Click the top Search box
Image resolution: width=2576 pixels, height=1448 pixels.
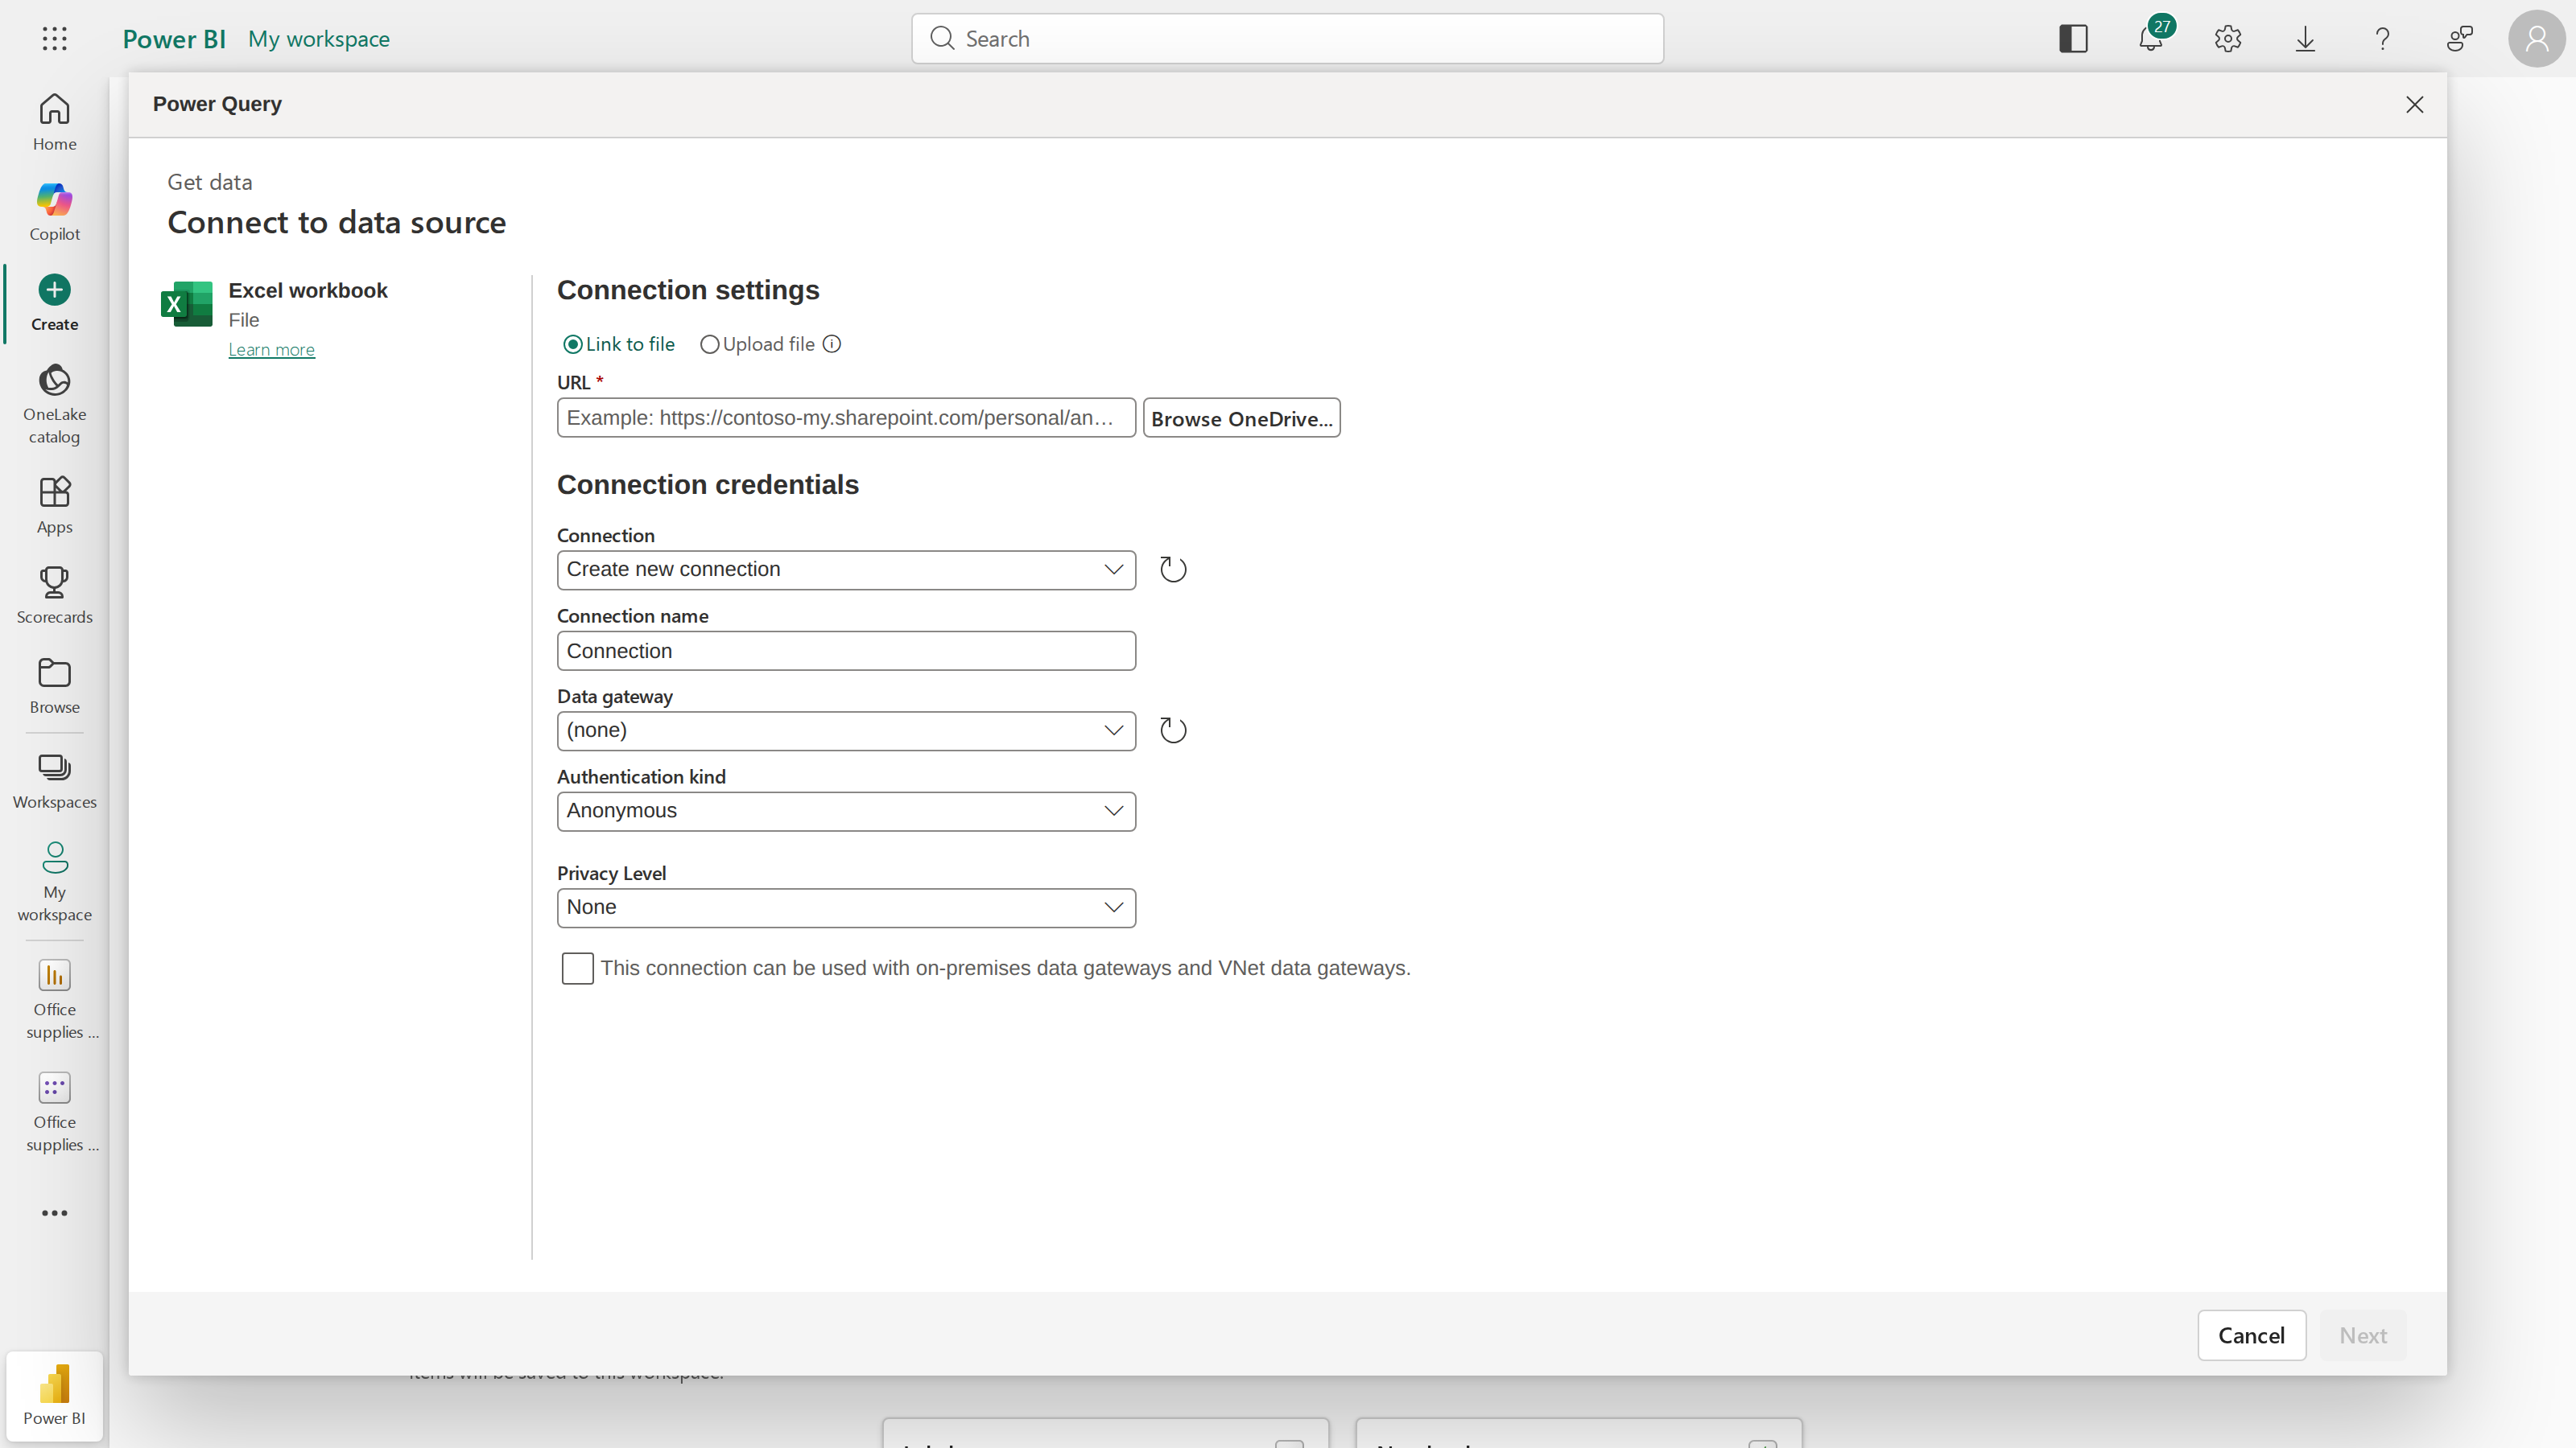(1287, 39)
